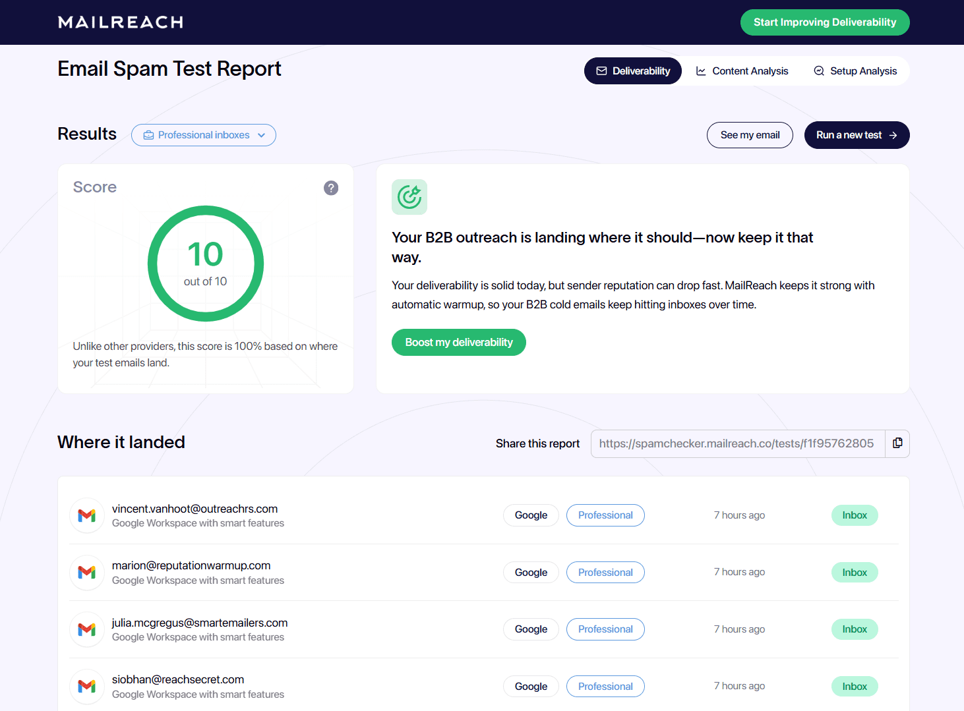This screenshot has height=711, width=964.
Task: Click the Inbox badge for vincent.vanhoot
Action: pyautogui.click(x=855, y=515)
